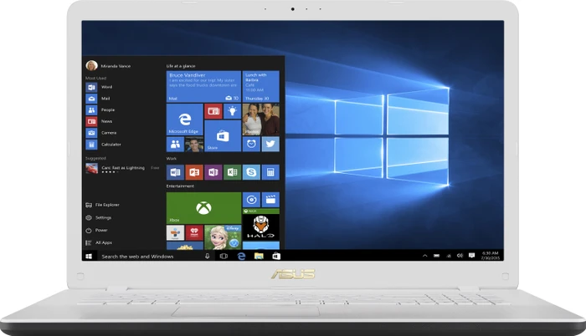Open the Store tile
This screenshot has height=336, width=586.
[x=223, y=136]
